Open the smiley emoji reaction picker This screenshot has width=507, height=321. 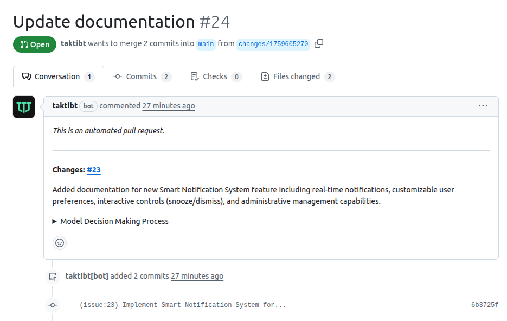60,243
